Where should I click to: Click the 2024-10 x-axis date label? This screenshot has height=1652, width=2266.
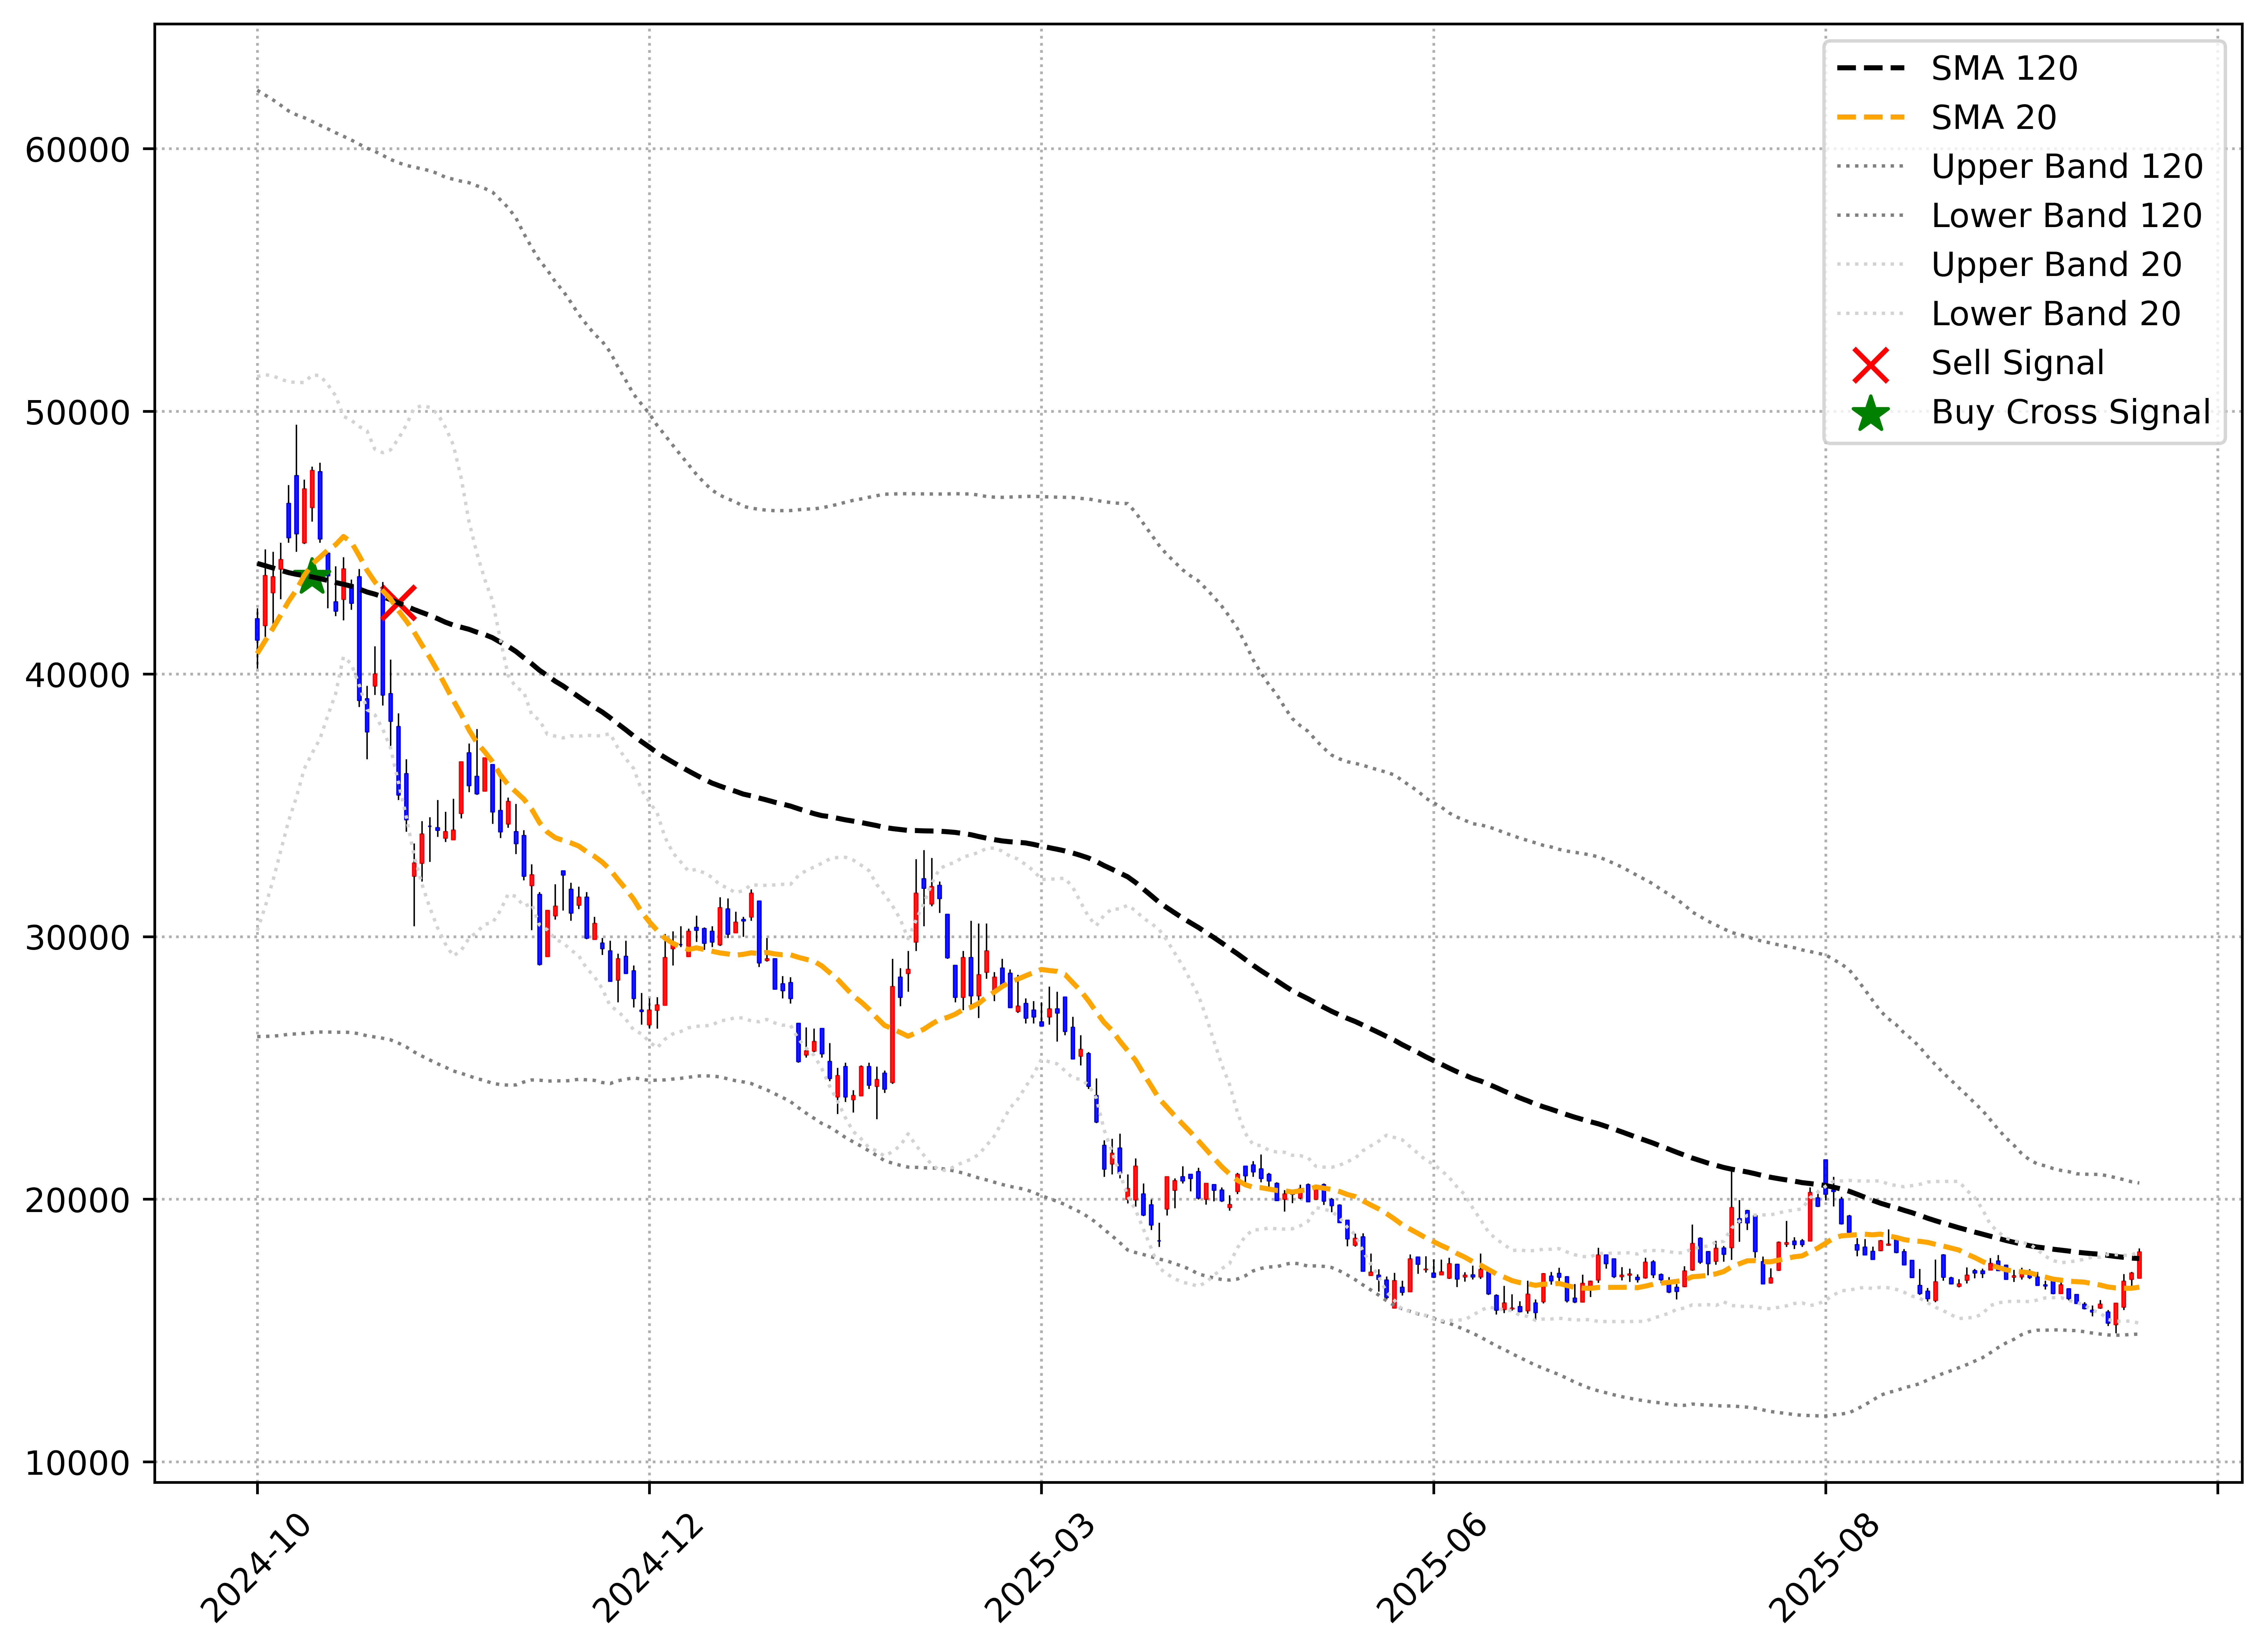(x=256, y=1568)
